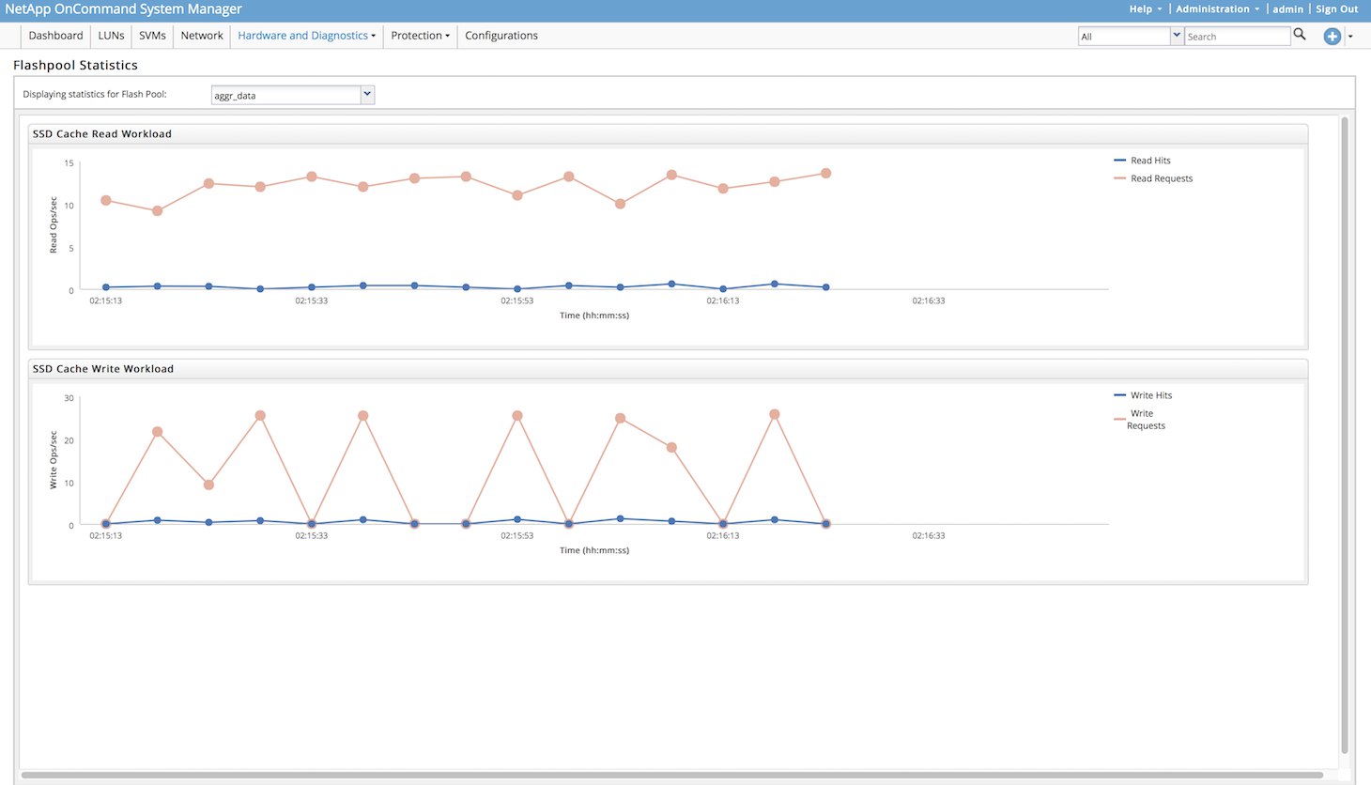The height and width of the screenshot is (785, 1371).
Task: Click the 02:15:33 label on read chart
Action: point(311,300)
